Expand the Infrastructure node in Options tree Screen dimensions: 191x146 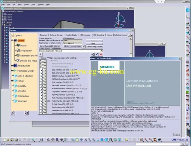pyautogui.click(x=12, y=65)
